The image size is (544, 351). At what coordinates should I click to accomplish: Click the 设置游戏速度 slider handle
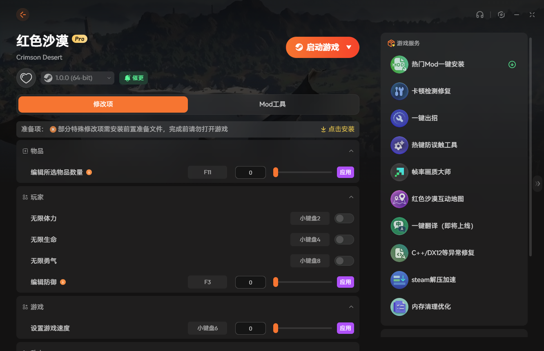tap(276, 328)
